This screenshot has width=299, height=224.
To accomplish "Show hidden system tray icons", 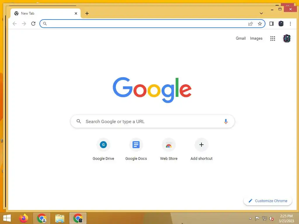I will point(250,218).
